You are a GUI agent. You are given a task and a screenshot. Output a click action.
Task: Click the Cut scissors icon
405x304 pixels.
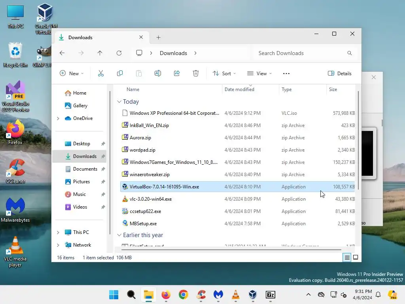click(x=101, y=73)
